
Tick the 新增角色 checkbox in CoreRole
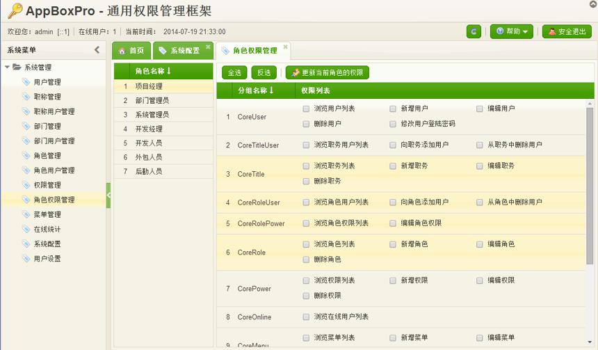click(393, 244)
